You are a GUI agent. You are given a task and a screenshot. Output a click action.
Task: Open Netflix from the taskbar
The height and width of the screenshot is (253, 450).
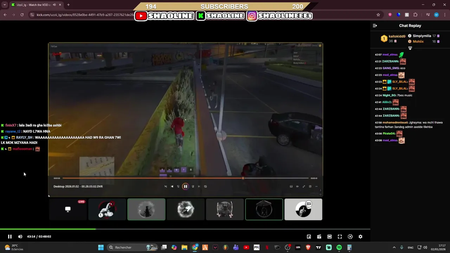coord(267,247)
